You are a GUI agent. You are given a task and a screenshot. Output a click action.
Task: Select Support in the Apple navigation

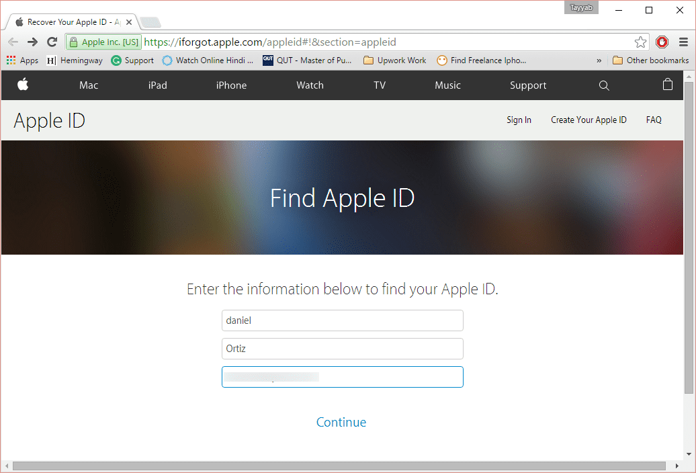tap(528, 85)
